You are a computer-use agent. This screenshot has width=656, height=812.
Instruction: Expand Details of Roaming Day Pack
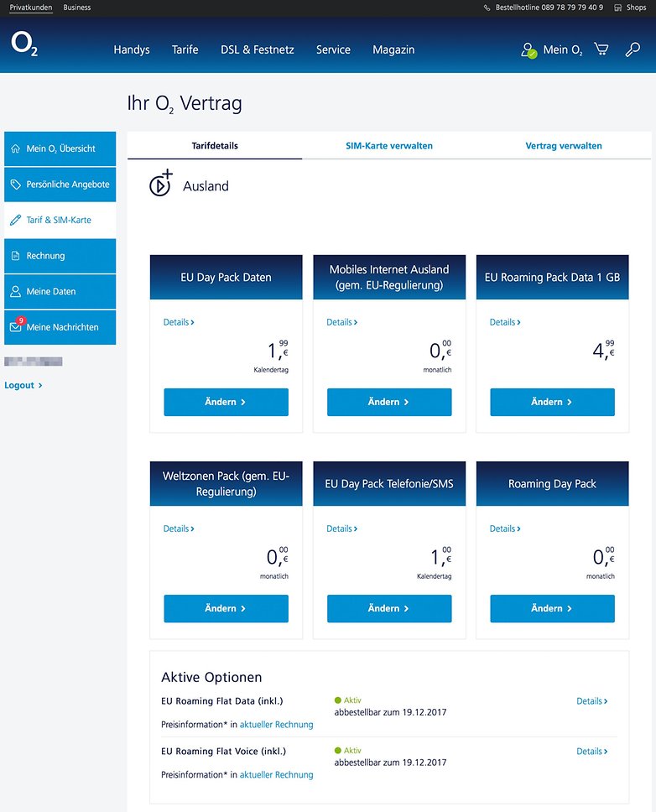pyautogui.click(x=505, y=528)
